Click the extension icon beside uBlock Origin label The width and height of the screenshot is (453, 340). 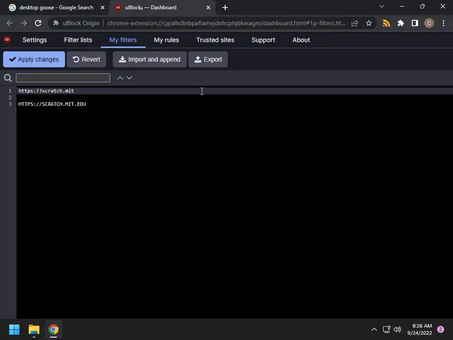point(56,23)
